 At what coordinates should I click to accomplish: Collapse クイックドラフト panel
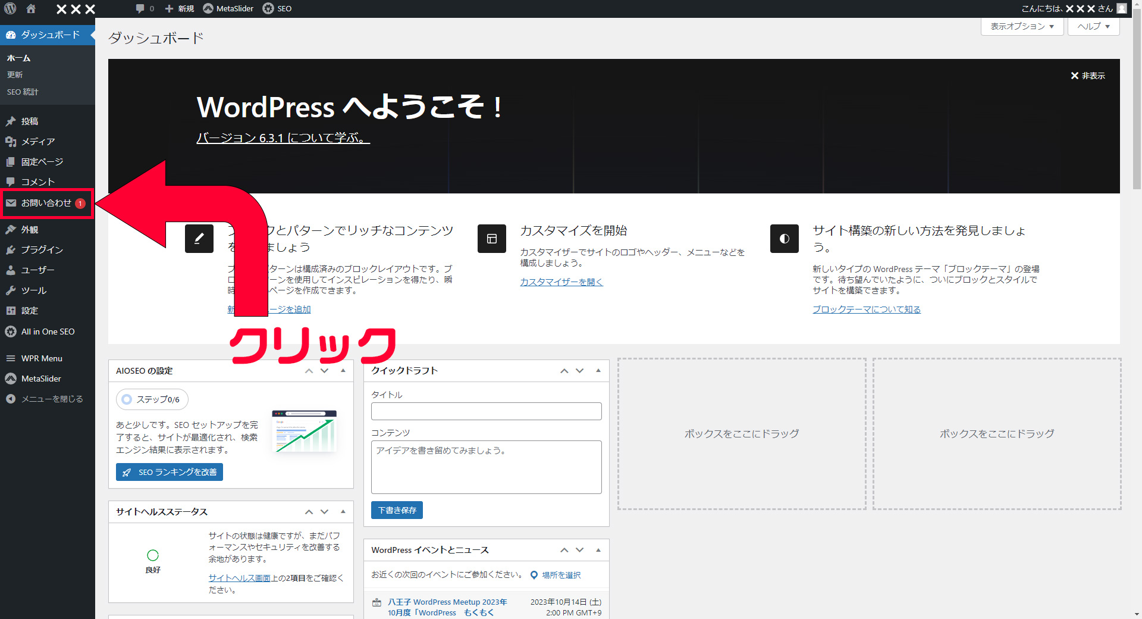[598, 371]
